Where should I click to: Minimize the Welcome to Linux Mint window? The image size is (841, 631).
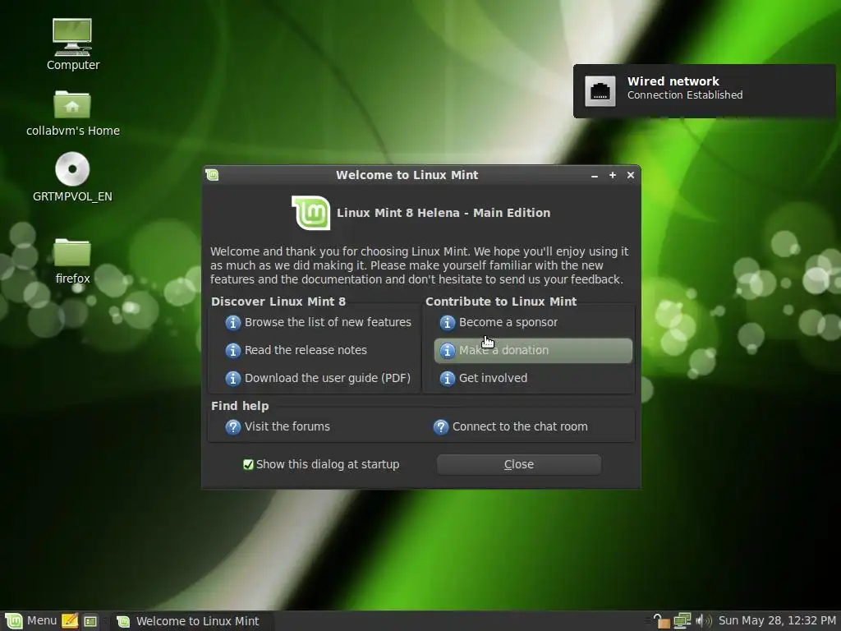click(595, 176)
